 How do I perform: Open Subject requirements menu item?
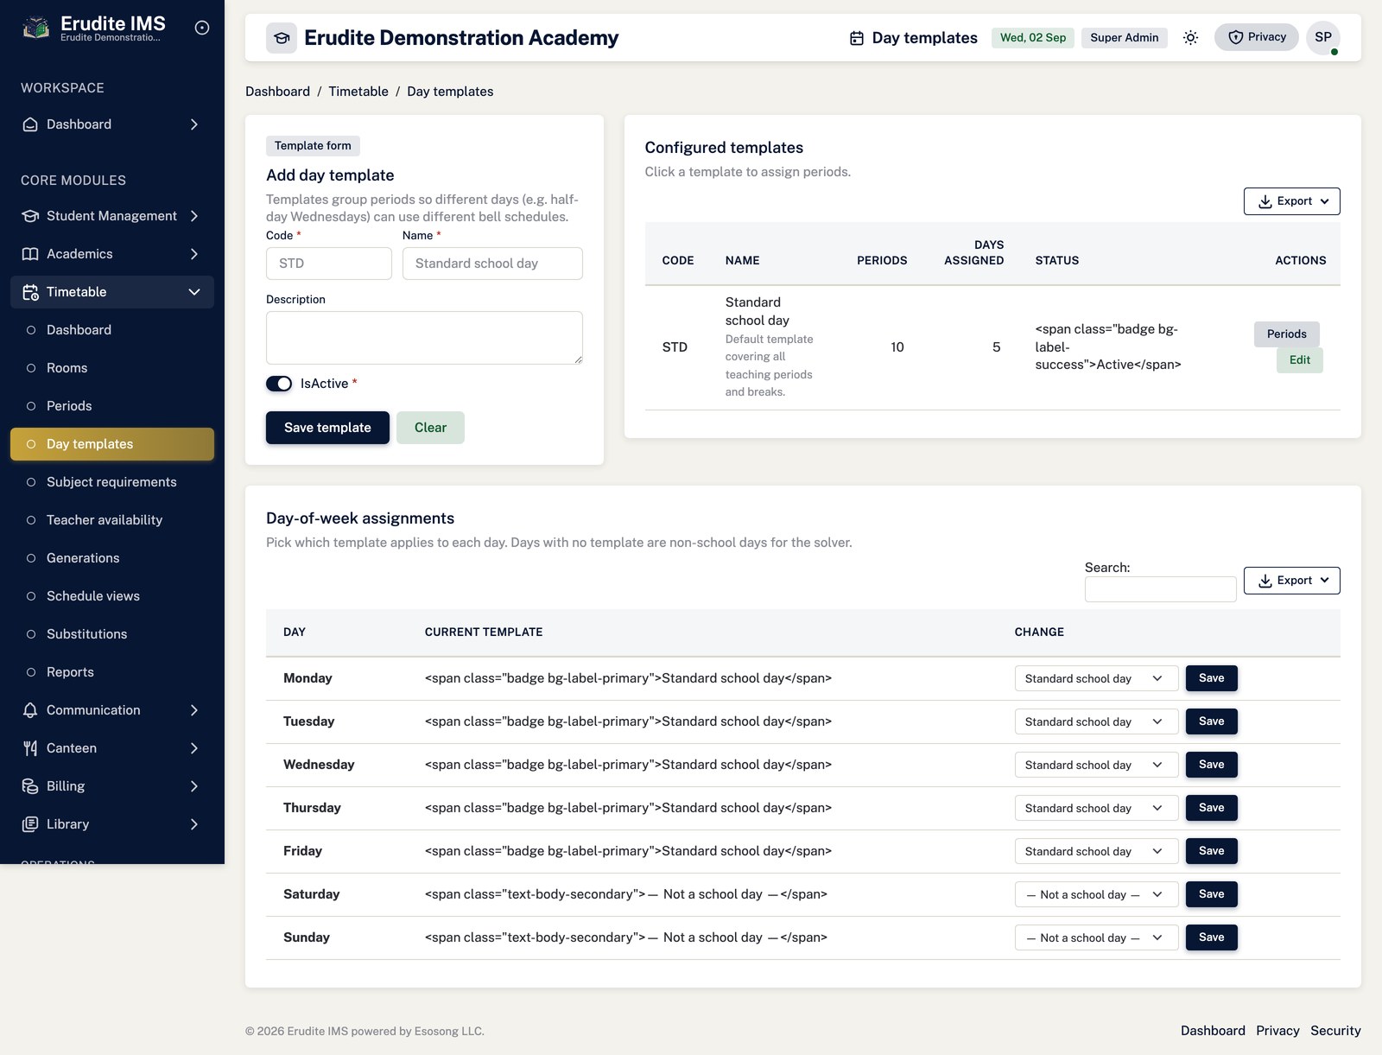(112, 482)
